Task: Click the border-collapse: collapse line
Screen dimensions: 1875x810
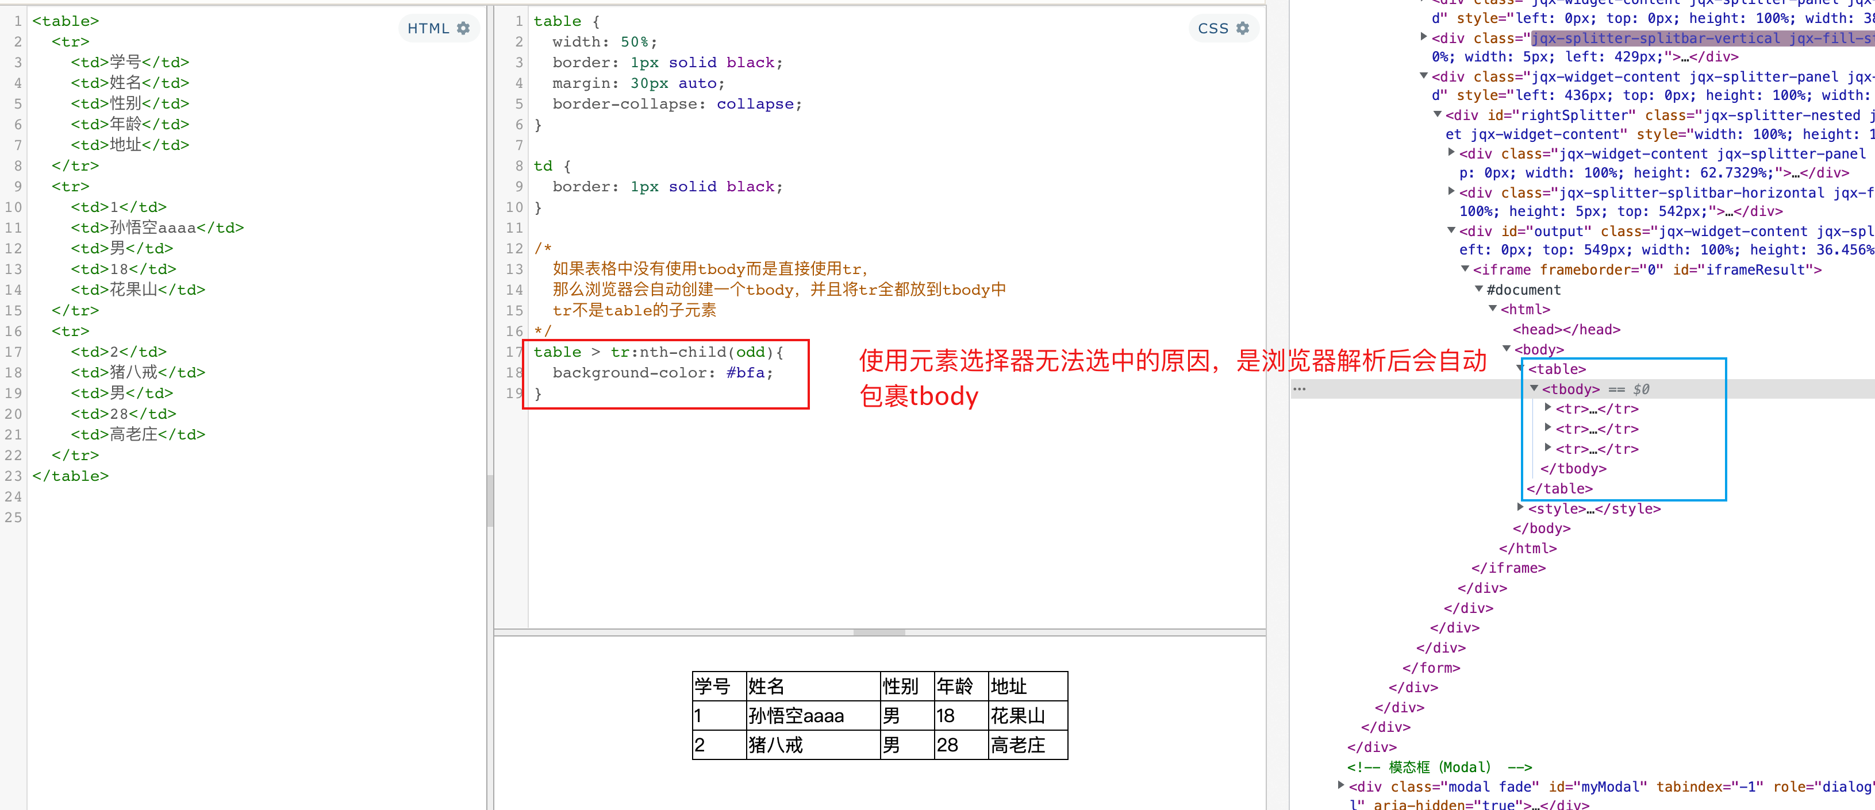Action: [x=678, y=104]
